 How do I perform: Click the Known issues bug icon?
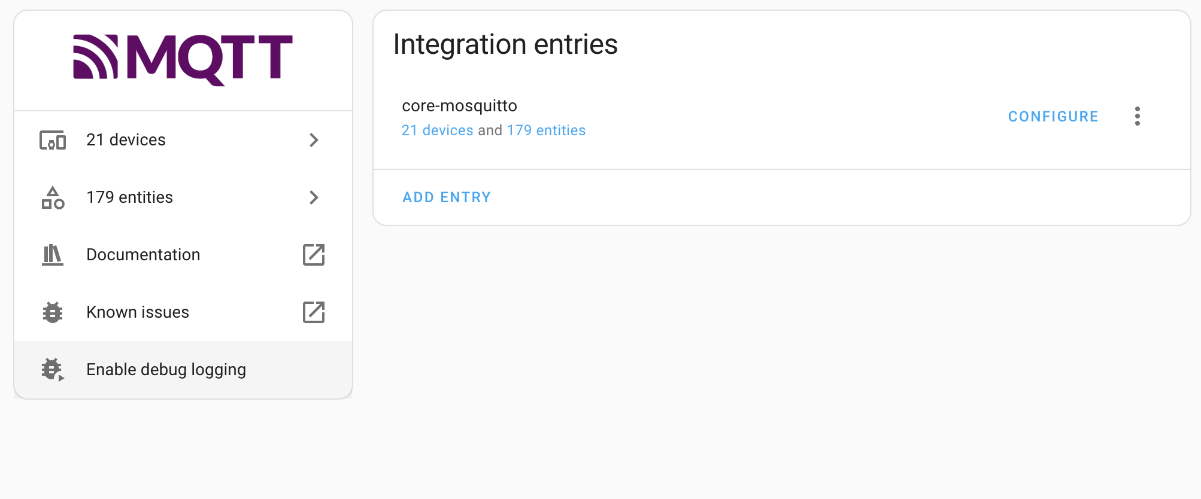coord(52,312)
